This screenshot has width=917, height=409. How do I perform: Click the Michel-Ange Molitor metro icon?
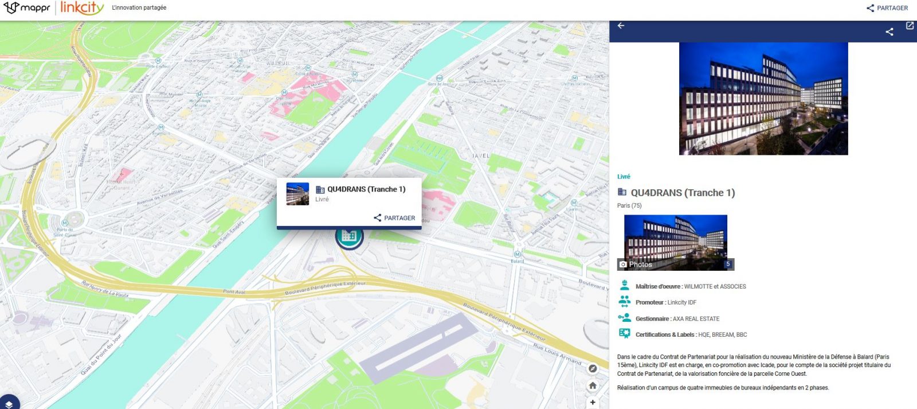199,95
